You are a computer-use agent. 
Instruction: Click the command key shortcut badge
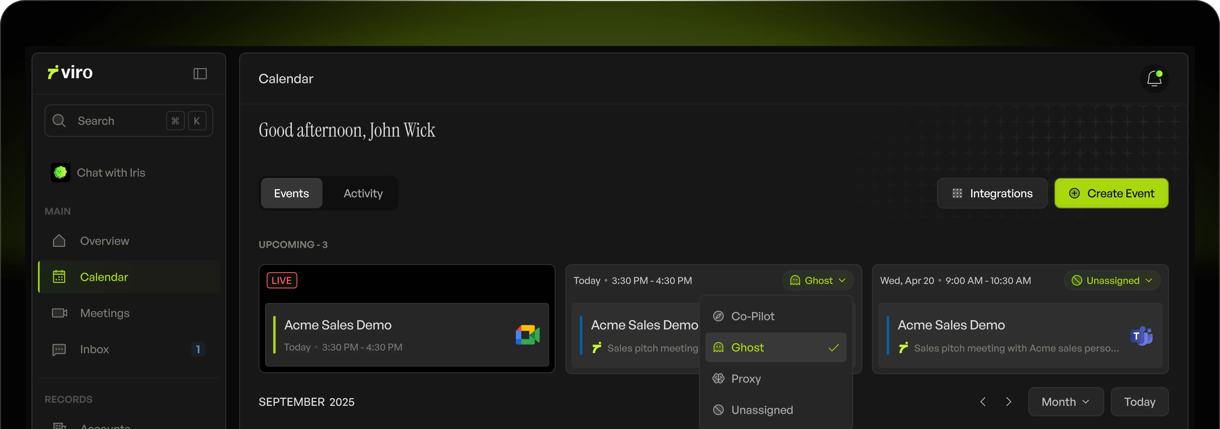click(175, 121)
